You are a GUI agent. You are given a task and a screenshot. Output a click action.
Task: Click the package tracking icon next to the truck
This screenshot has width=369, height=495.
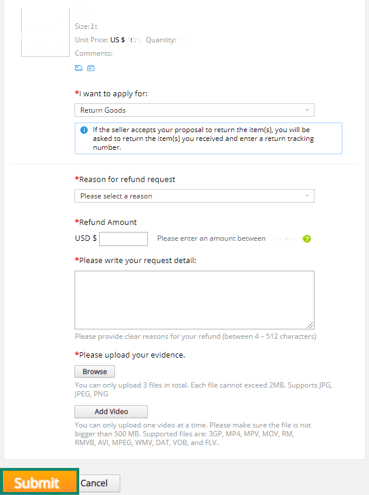91,68
